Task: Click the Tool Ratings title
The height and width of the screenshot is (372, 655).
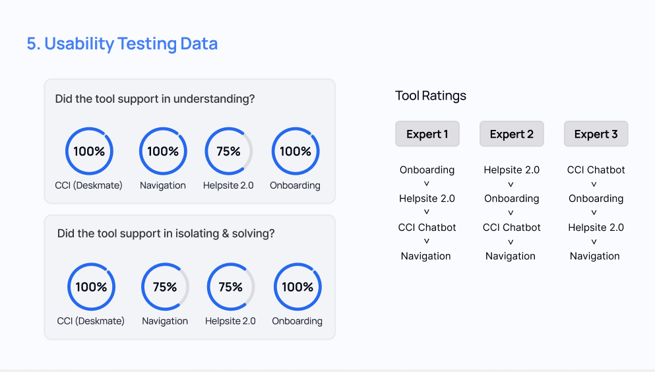Action: [x=431, y=96]
